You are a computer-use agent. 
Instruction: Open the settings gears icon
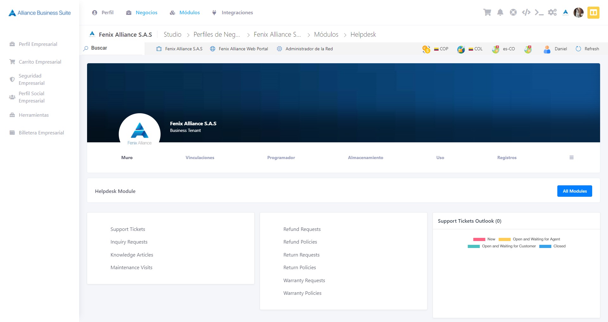click(x=552, y=12)
